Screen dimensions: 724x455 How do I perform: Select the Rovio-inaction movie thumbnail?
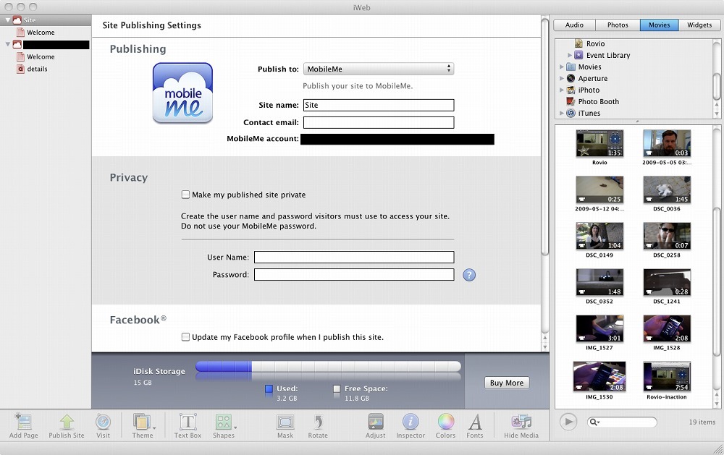pos(667,376)
